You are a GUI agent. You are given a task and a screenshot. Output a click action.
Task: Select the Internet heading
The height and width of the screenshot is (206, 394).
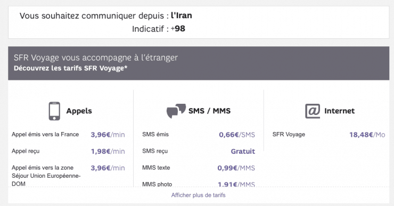pyautogui.click(x=340, y=111)
